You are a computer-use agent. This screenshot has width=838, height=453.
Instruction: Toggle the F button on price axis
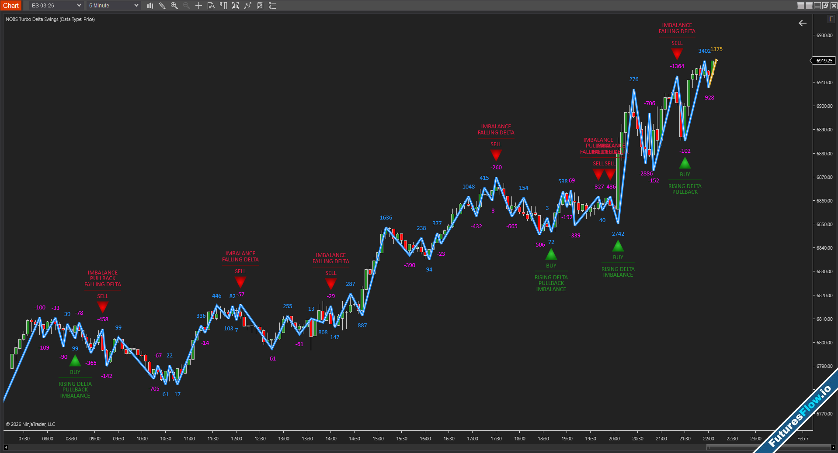831,19
